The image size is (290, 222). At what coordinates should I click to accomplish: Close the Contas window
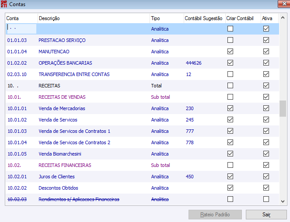tap(284, 4)
